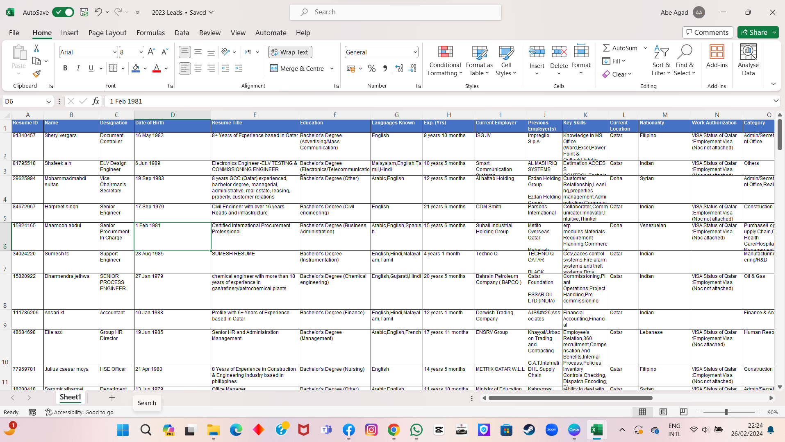Screen dimensions: 785x442
Task: Expand Merge & Centre options arrow
Action: tap(332, 68)
